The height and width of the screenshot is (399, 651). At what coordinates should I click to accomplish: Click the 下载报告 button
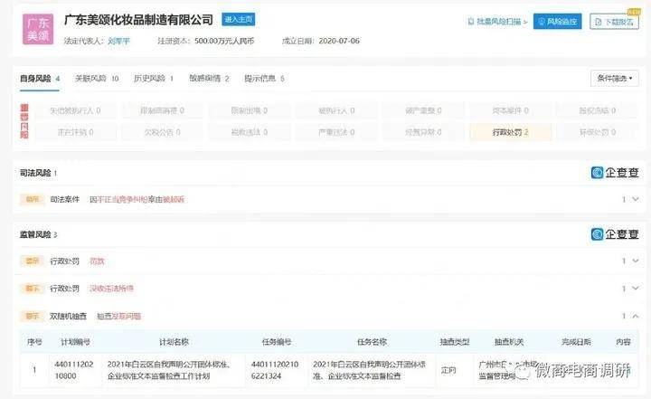click(615, 22)
